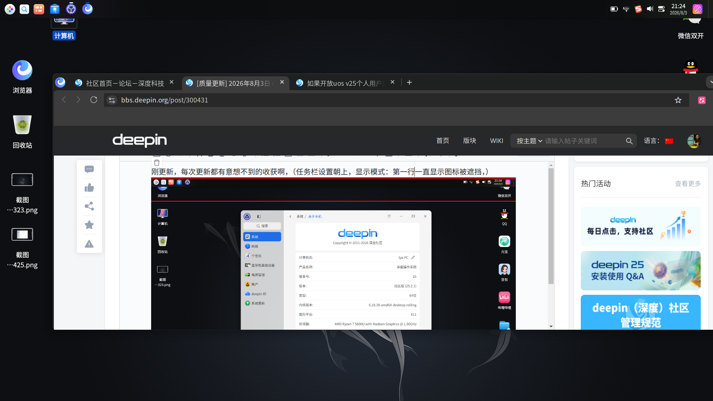Go forward in the browser toolbar
The image size is (713, 401).
(x=78, y=100)
